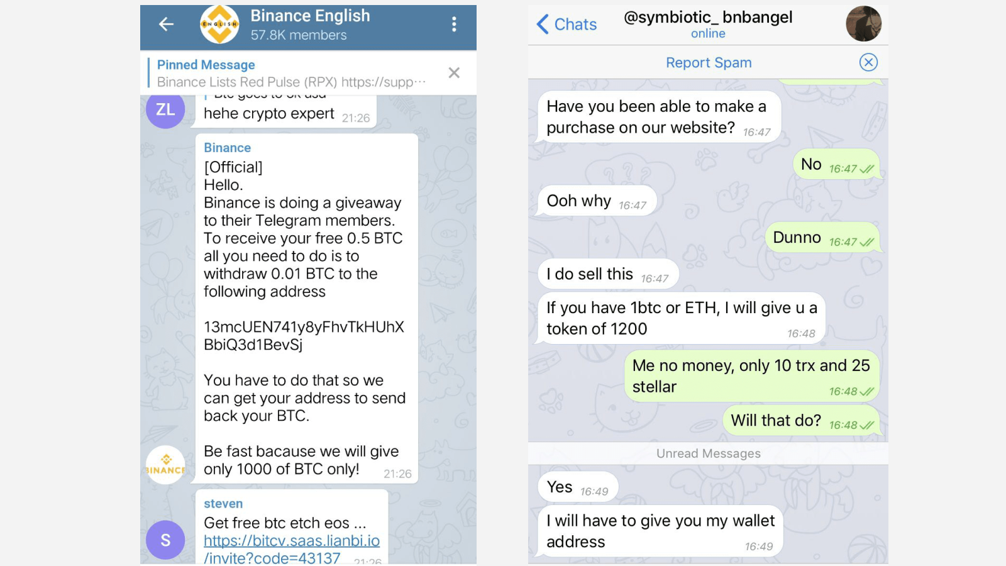The image size is (1006, 566).
Task: Open the symbiotic_bnbangel profile photo
Action: click(863, 24)
